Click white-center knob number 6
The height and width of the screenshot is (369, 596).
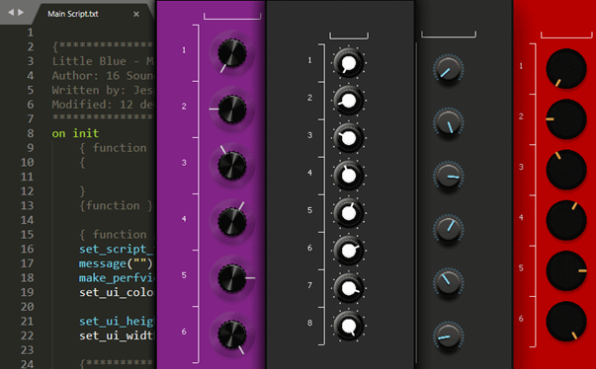coord(349,251)
